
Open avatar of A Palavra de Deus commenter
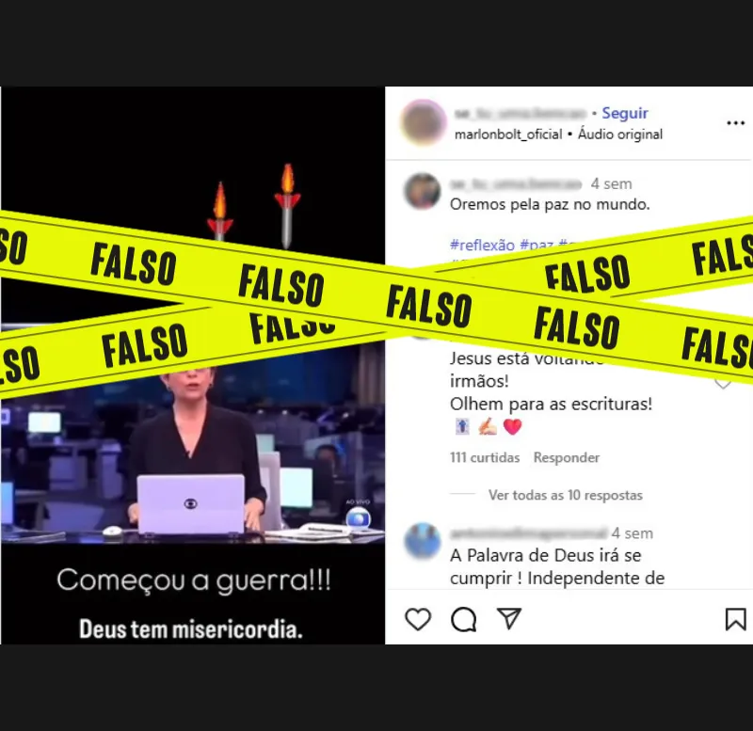pos(422,541)
